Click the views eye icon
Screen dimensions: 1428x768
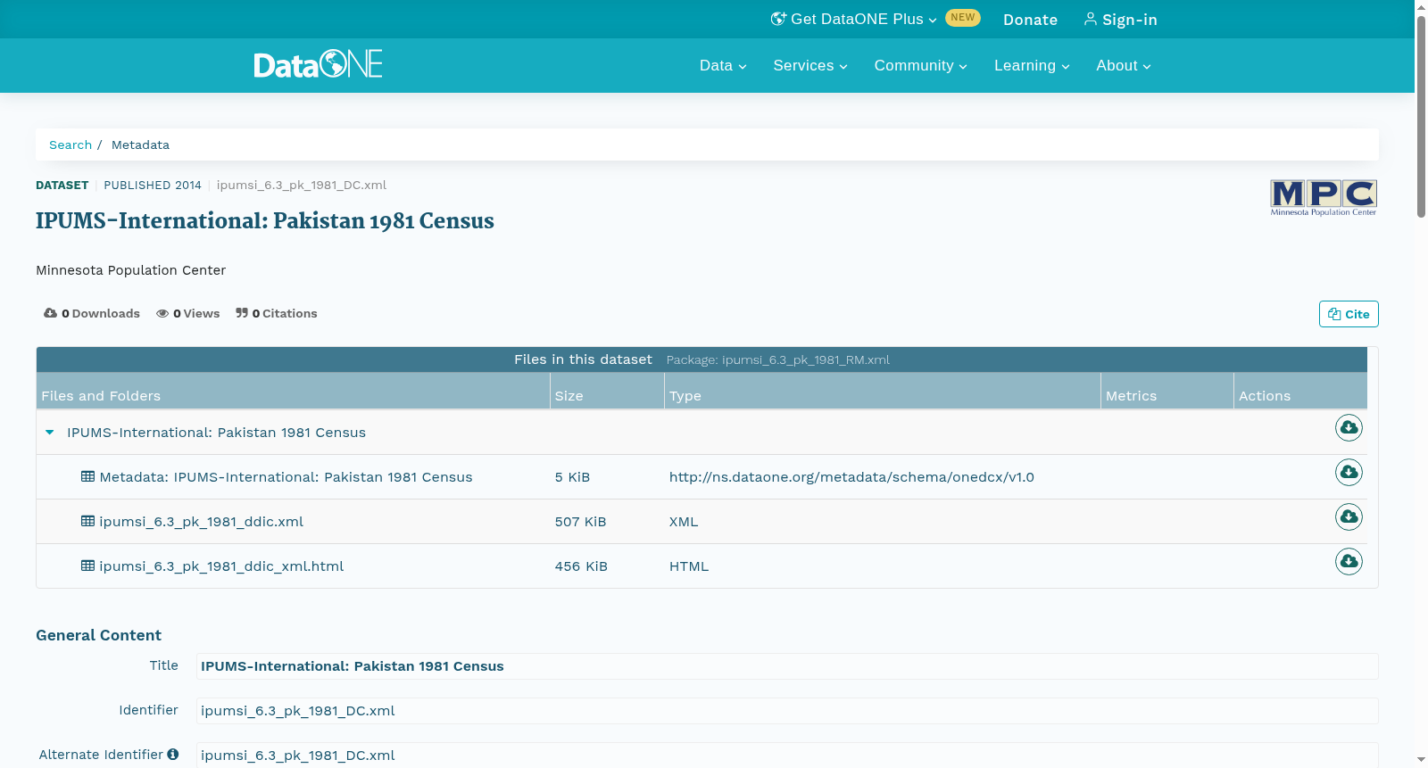coord(162,313)
